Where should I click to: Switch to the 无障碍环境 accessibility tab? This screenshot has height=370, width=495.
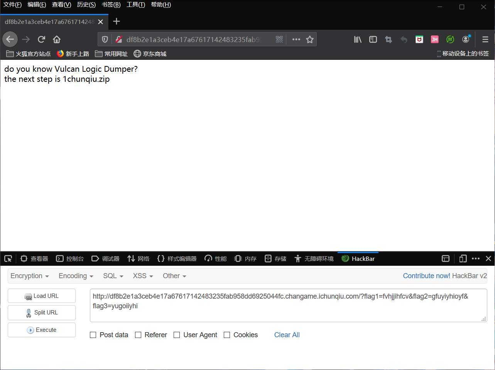pyautogui.click(x=314, y=258)
